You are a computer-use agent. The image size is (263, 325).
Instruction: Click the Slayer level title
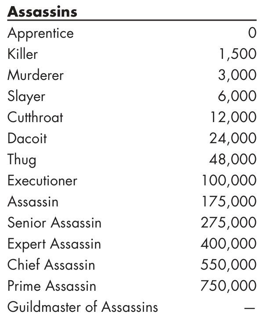(x=26, y=97)
